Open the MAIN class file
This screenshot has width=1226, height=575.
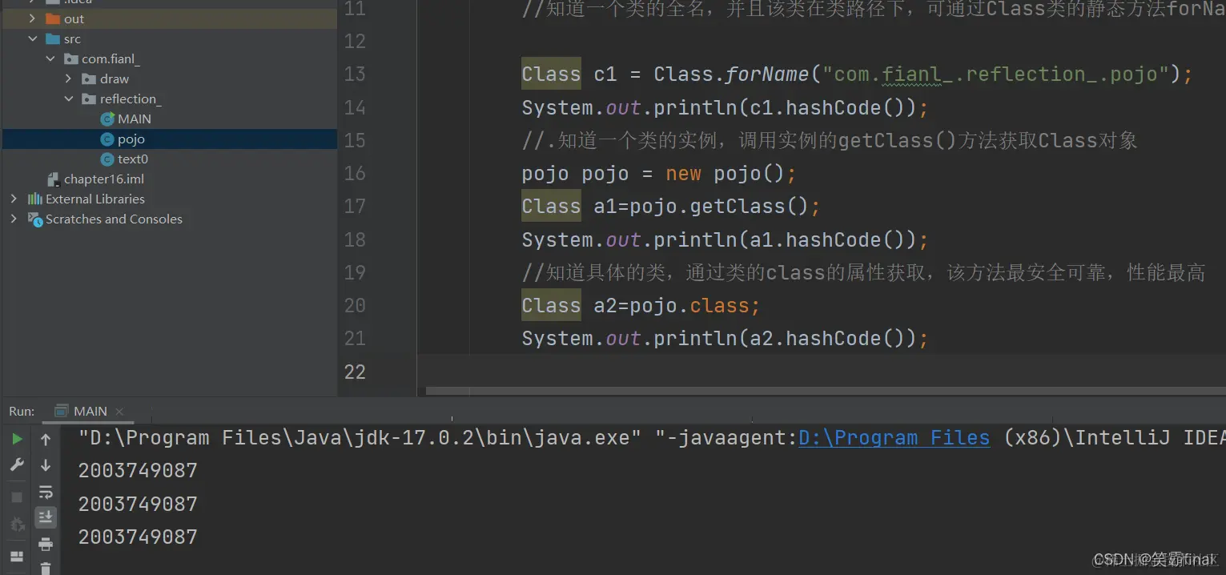(x=135, y=119)
